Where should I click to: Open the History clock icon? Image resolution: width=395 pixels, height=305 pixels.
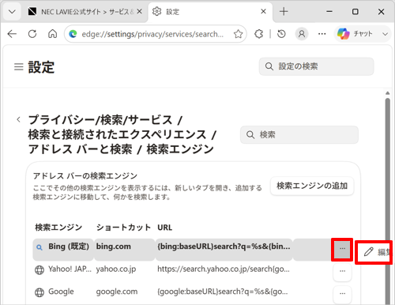pos(281,34)
